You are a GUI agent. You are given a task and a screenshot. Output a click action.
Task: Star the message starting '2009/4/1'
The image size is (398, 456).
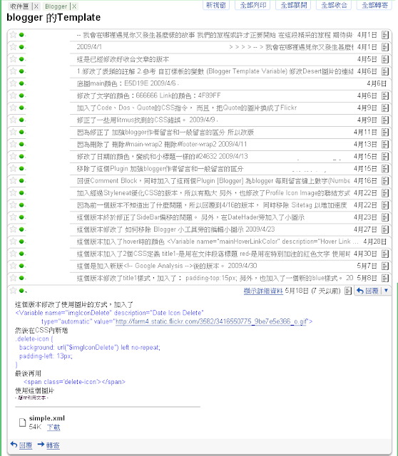pyautogui.click(x=13, y=47)
